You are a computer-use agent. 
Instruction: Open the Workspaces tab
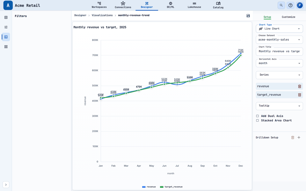point(99,5)
